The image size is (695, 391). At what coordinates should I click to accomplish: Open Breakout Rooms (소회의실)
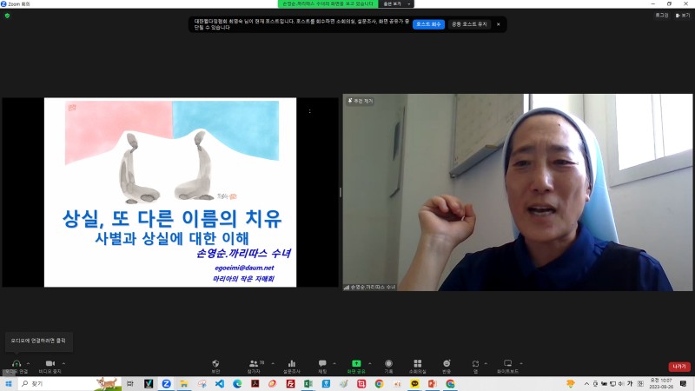tap(418, 363)
